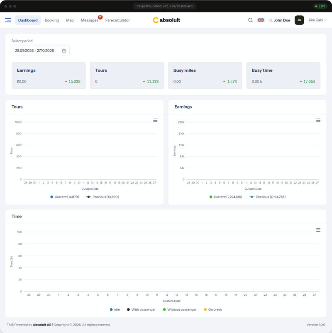This screenshot has height=333, width=332.
Task: Select the Earnings summary card
Action: 49,75
